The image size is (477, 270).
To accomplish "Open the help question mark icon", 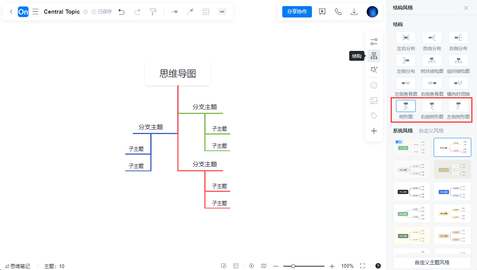I will click(378, 266).
